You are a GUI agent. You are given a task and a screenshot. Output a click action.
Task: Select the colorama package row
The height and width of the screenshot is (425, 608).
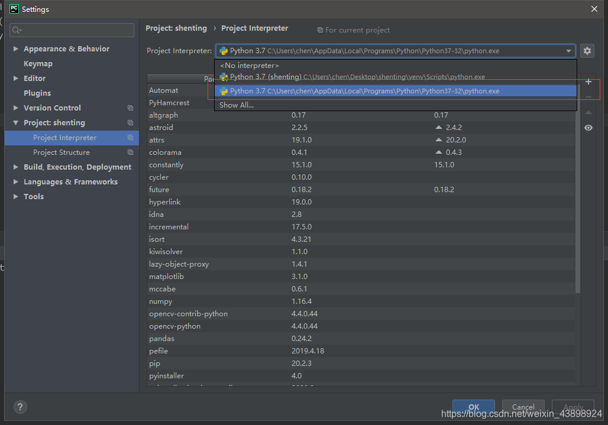pos(361,153)
